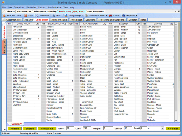
Task: Click the Additional Items icon
Action: pos(87,16)
